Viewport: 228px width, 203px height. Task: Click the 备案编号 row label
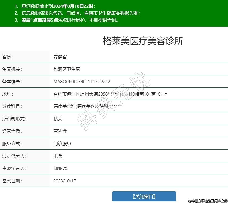tap(12, 82)
